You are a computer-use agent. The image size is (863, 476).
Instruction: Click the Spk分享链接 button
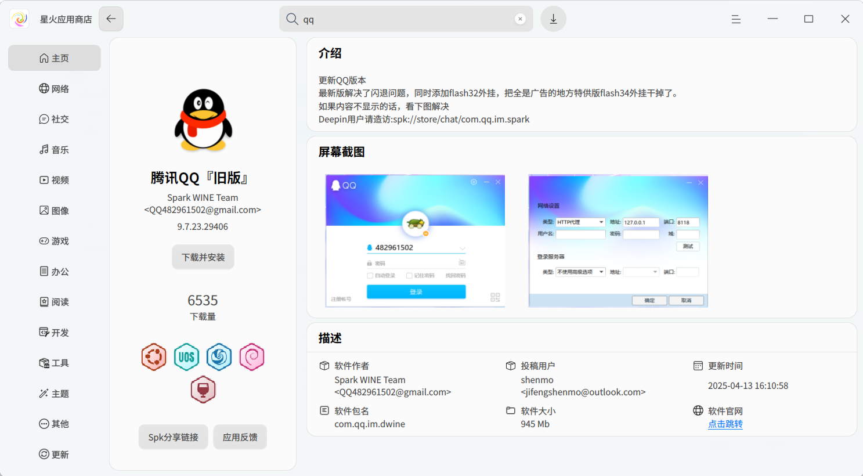pos(174,437)
